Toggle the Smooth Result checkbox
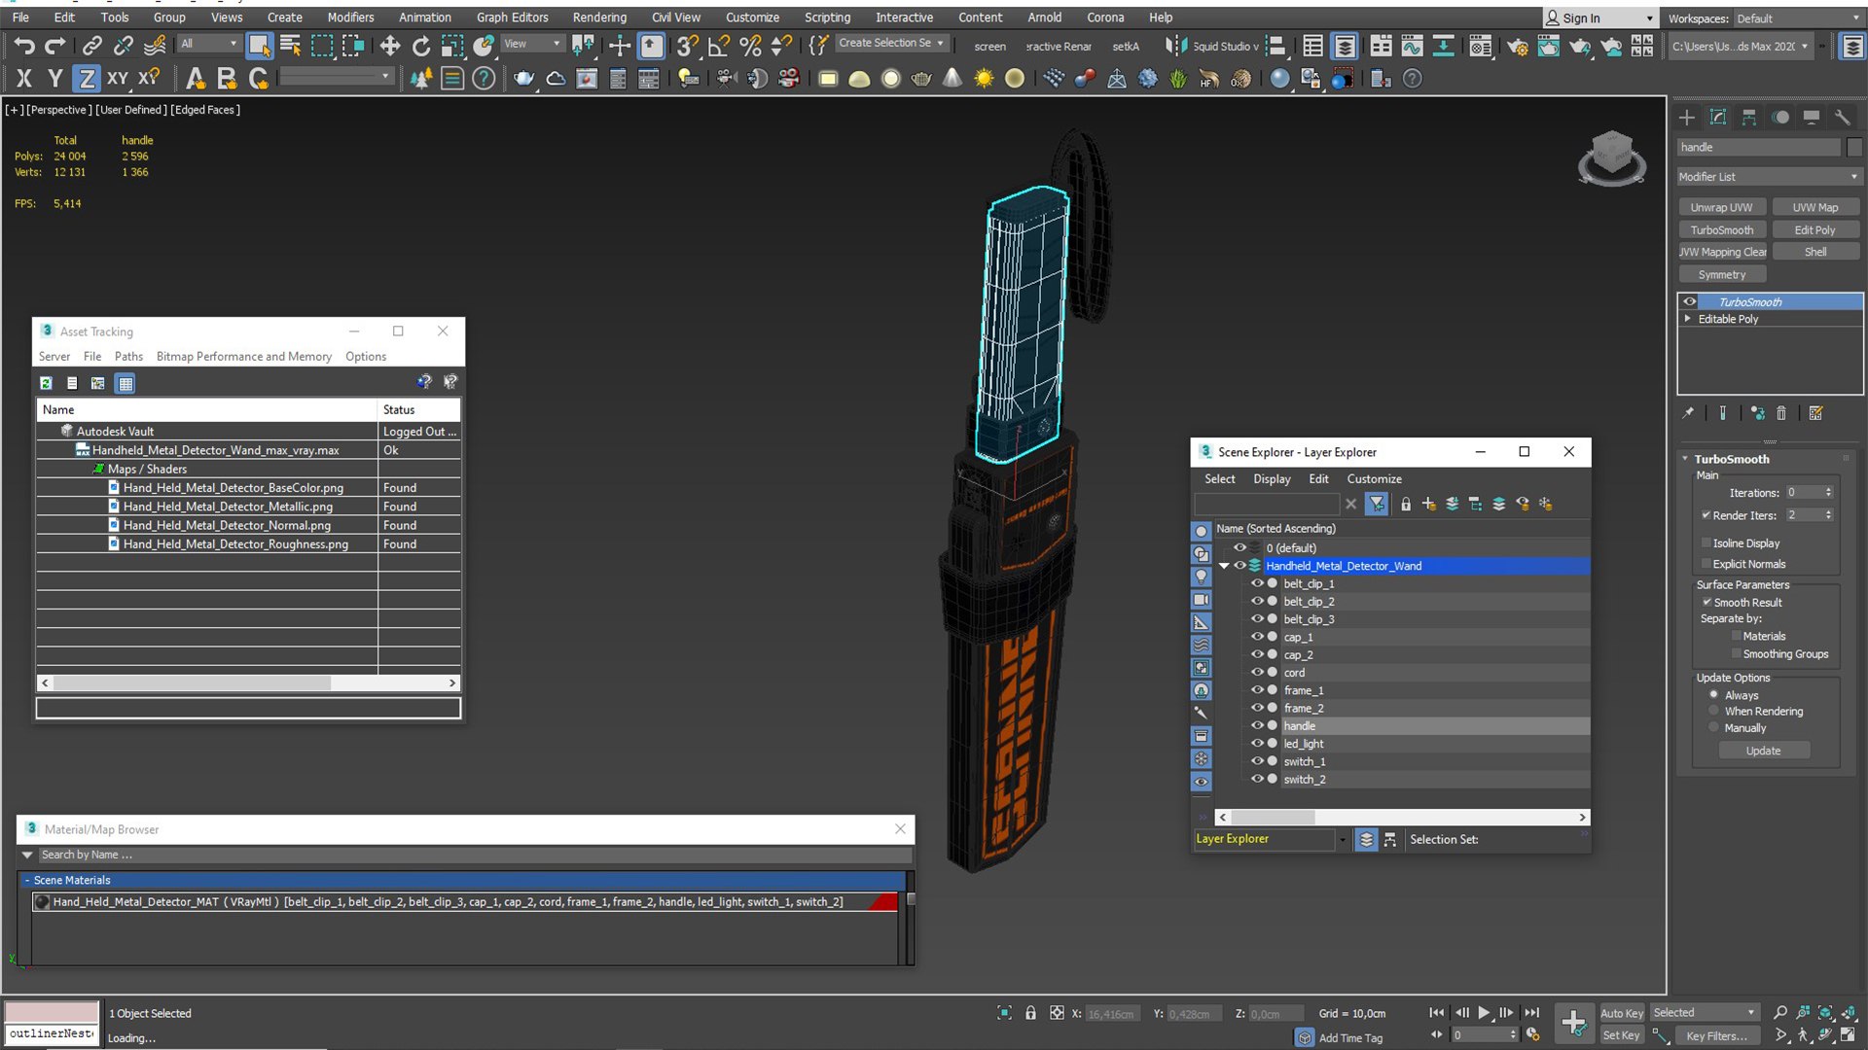 tap(1706, 603)
